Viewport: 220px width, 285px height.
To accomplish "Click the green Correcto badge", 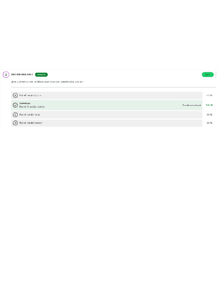I will (x=41, y=75).
